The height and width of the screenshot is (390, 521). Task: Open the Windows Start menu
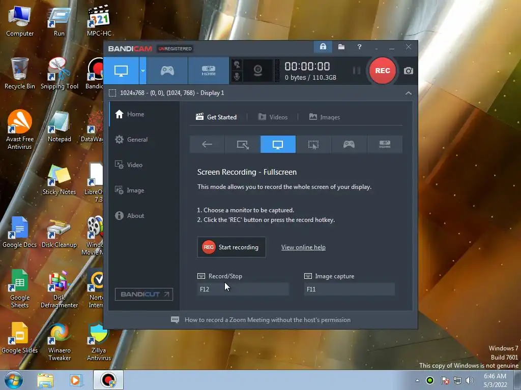[13, 380]
